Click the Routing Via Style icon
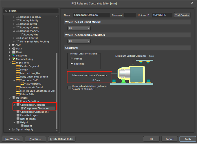 coord(18,31)
